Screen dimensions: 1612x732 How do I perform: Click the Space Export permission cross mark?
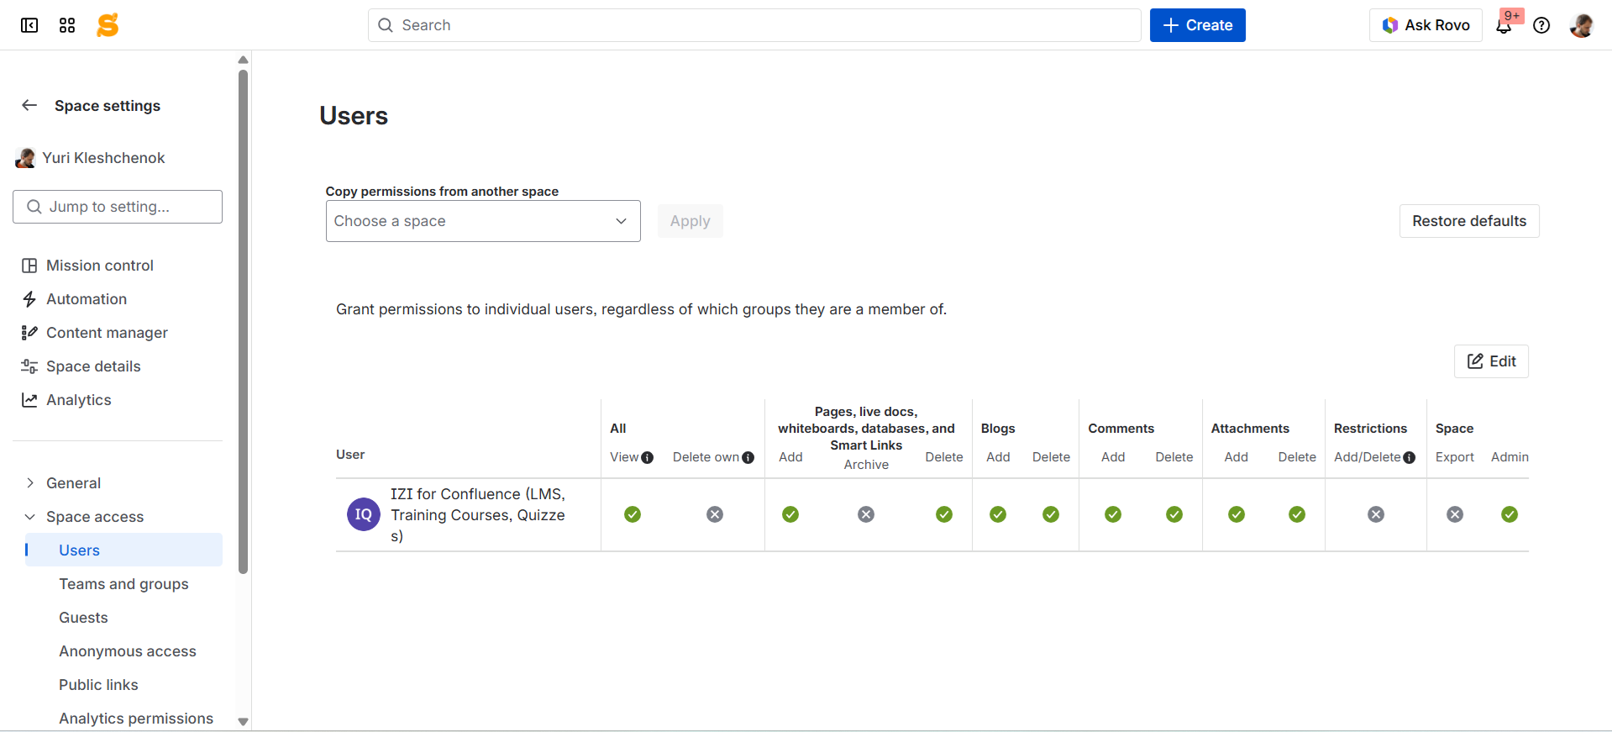coord(1455,514)
